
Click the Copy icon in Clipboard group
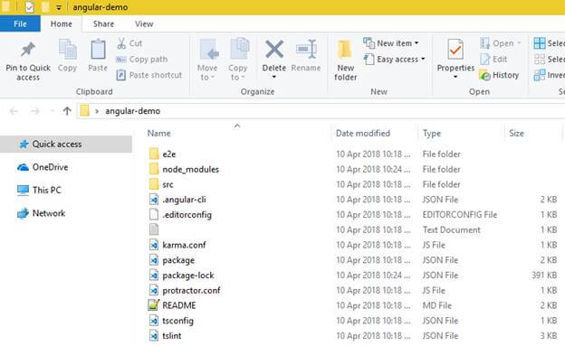click(x=67, y=50)
